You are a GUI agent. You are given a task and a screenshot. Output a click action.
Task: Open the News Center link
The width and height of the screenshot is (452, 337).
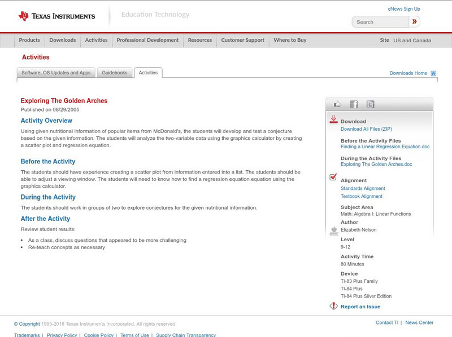(x=419, y=322)
